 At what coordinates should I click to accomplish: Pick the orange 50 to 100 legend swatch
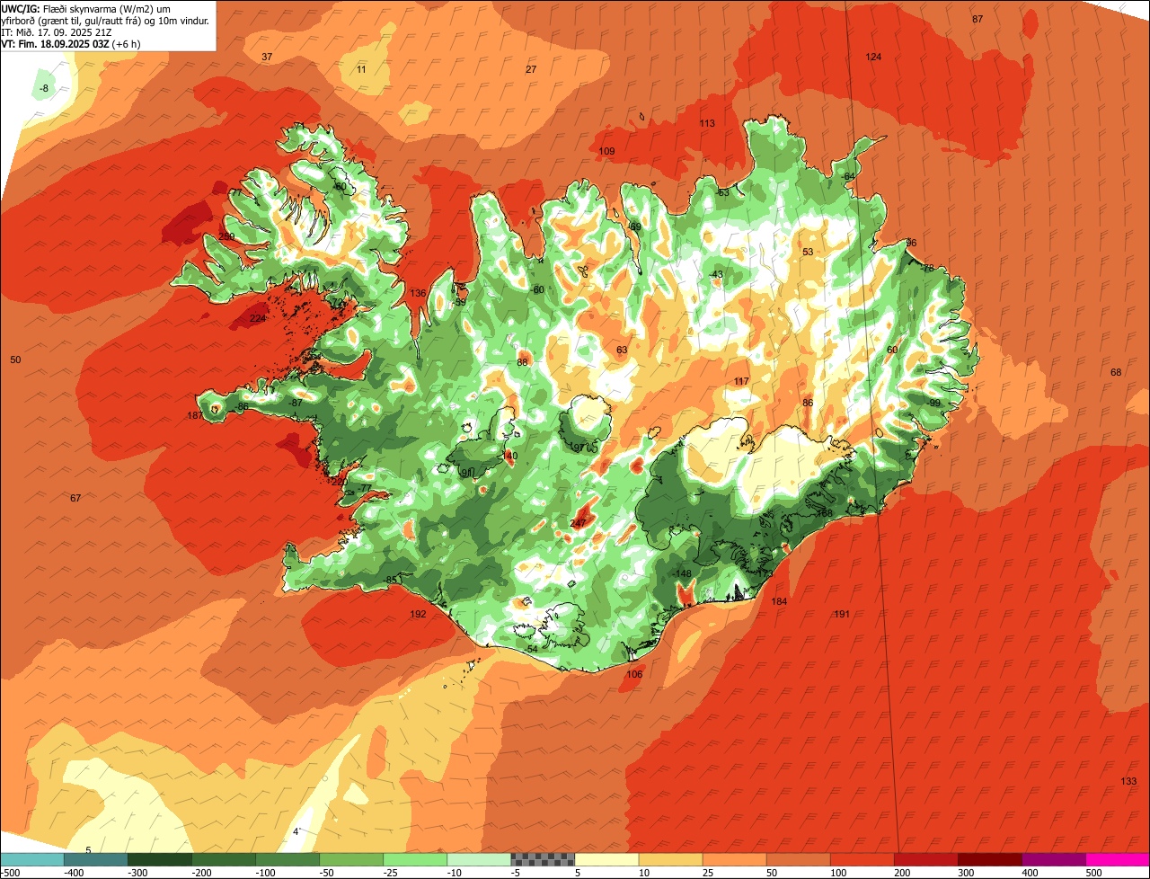point(799,859)
